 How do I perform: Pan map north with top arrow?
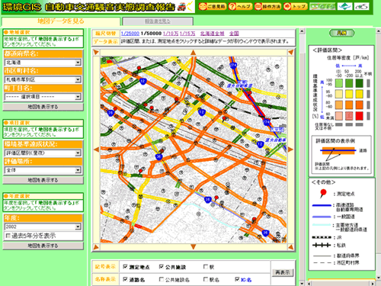194,53
